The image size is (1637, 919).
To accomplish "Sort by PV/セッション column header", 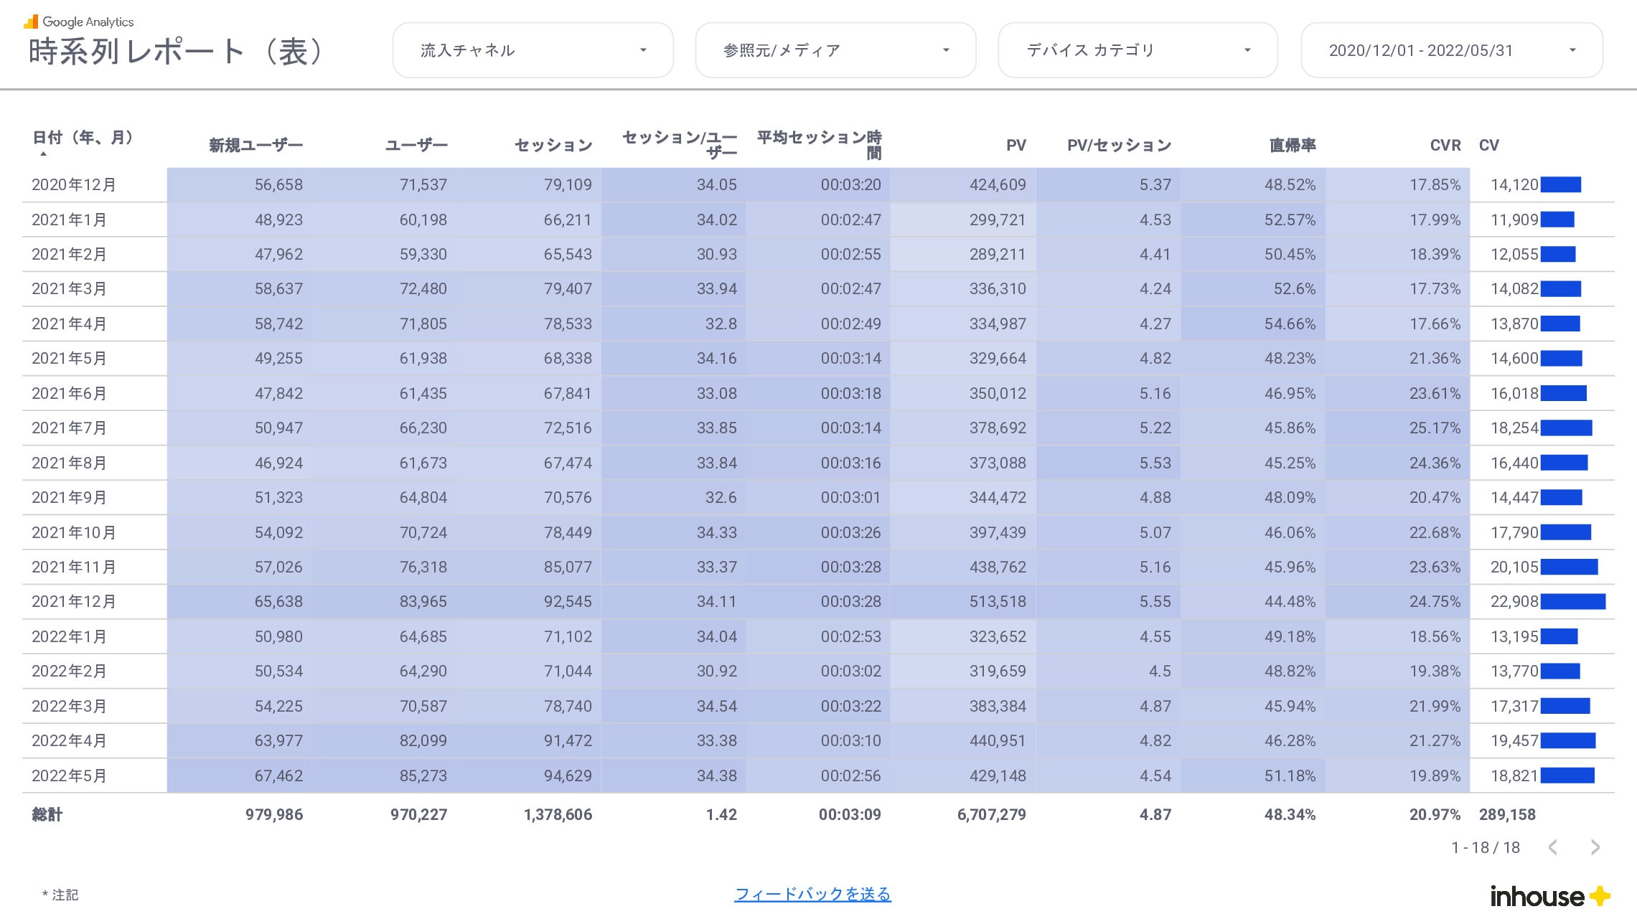I will 1119,145.
